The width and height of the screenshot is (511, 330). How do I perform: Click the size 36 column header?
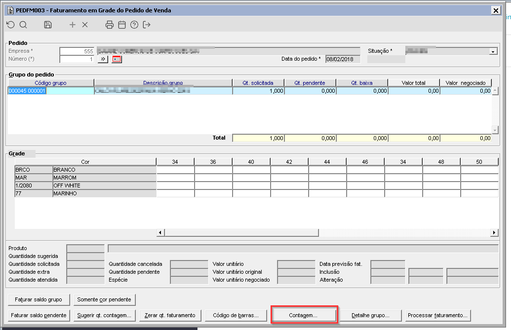pyautogui.click(x=213, y=162)
